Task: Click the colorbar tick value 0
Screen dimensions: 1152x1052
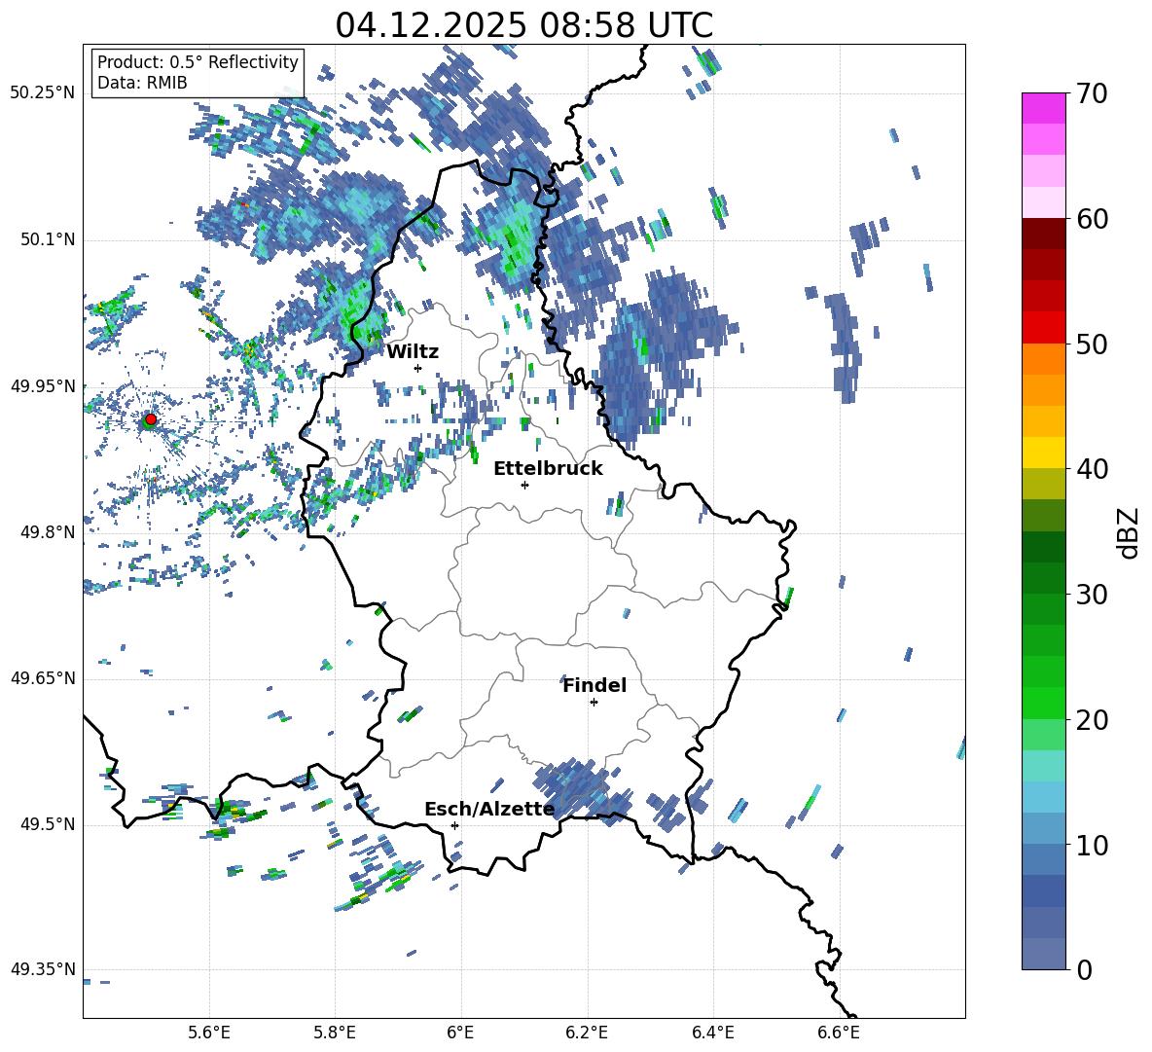Action: [1084, 969]
